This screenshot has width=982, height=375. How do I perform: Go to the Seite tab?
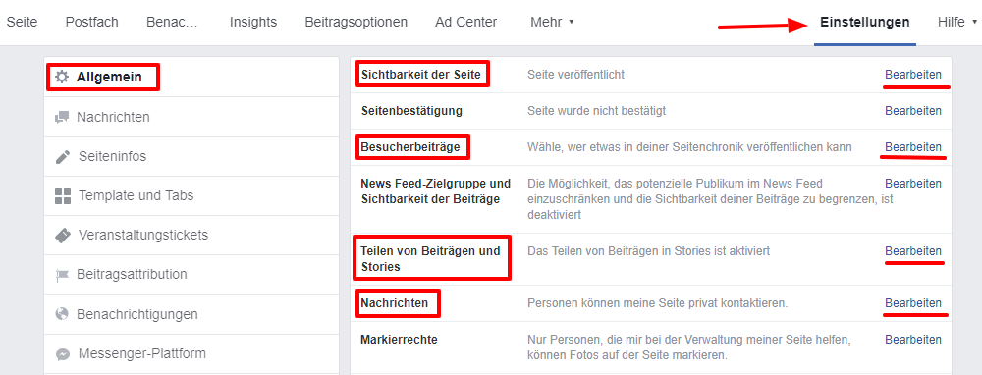click(x=22, y=22)
